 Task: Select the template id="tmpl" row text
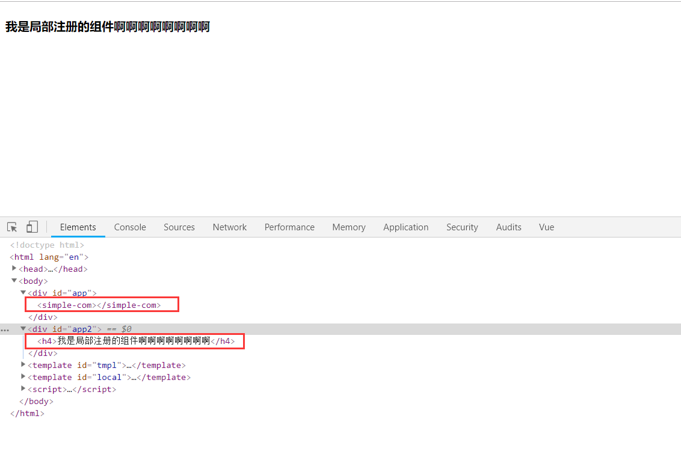[107, 365]
